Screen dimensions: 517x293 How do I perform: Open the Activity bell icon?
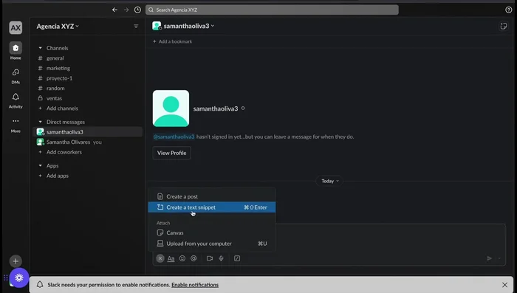[x=16, y=100]
